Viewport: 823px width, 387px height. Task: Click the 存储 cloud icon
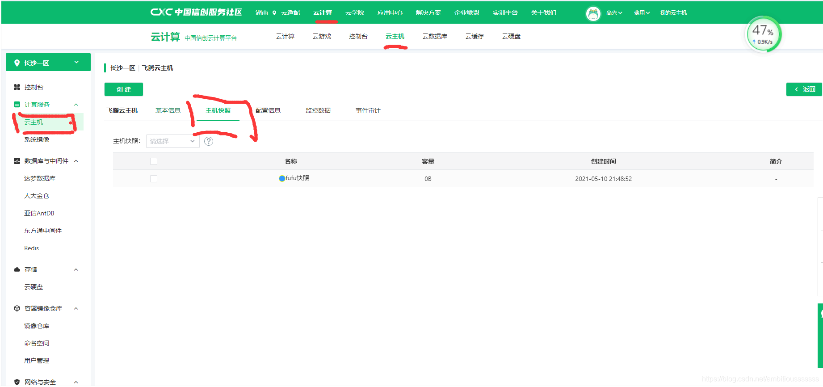tap(17, 269)
